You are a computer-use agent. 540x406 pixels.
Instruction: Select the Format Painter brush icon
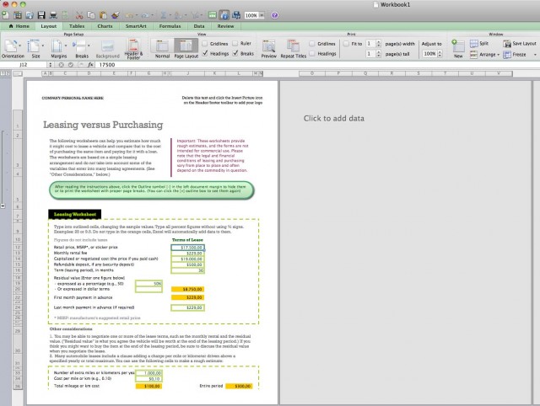coord(116,15)
